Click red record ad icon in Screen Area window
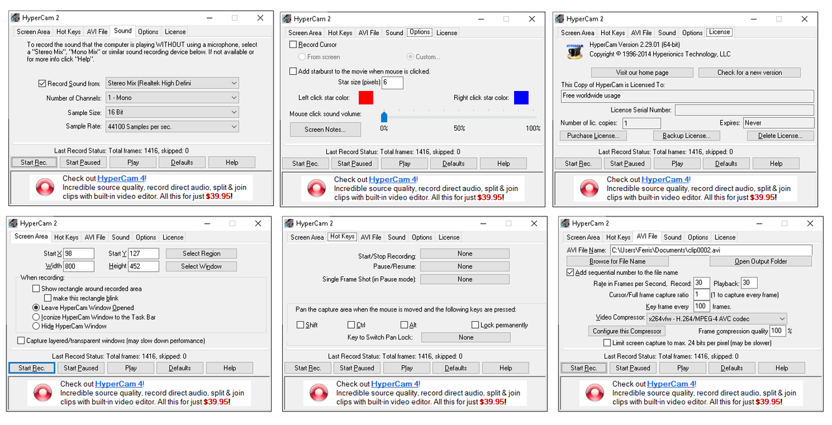 [x=44, y=393]
